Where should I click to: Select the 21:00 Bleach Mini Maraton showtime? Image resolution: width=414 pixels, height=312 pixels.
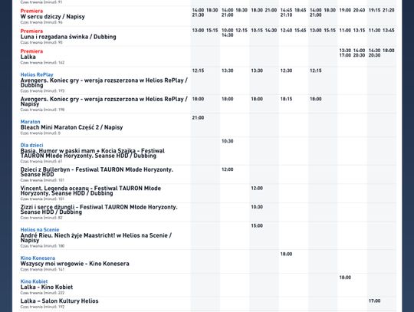click(198, 117)
